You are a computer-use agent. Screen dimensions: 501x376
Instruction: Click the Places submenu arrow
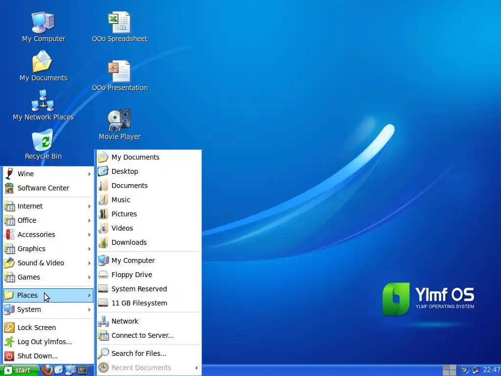pyautogui.click(x=90, y=295)
